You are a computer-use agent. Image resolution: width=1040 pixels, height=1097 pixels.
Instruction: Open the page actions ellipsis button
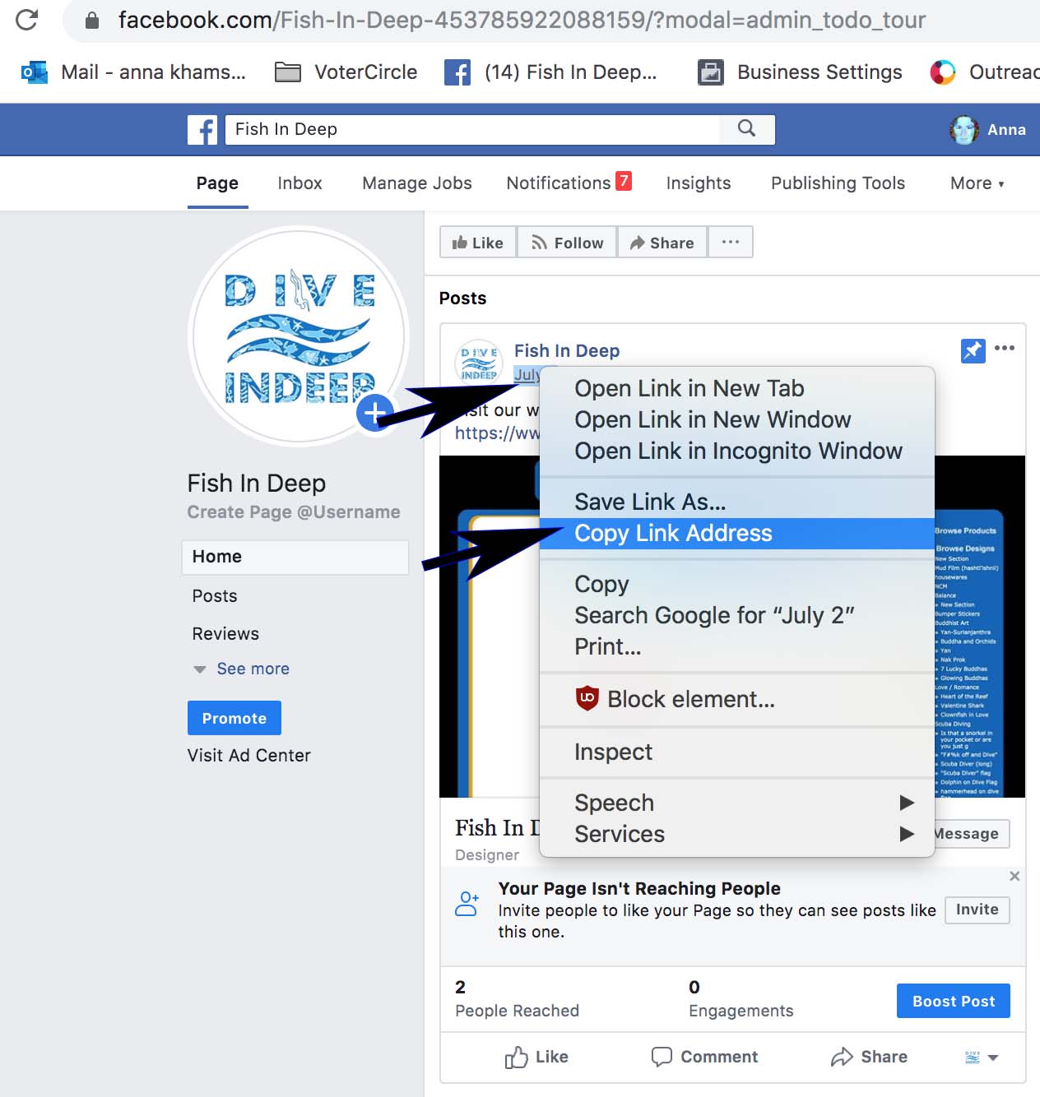click(731, 242)
